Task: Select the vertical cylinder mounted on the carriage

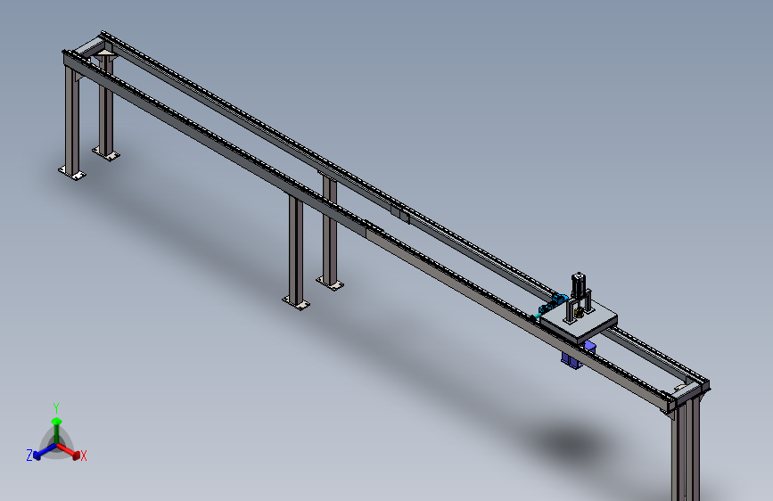Action: [579, 286]
